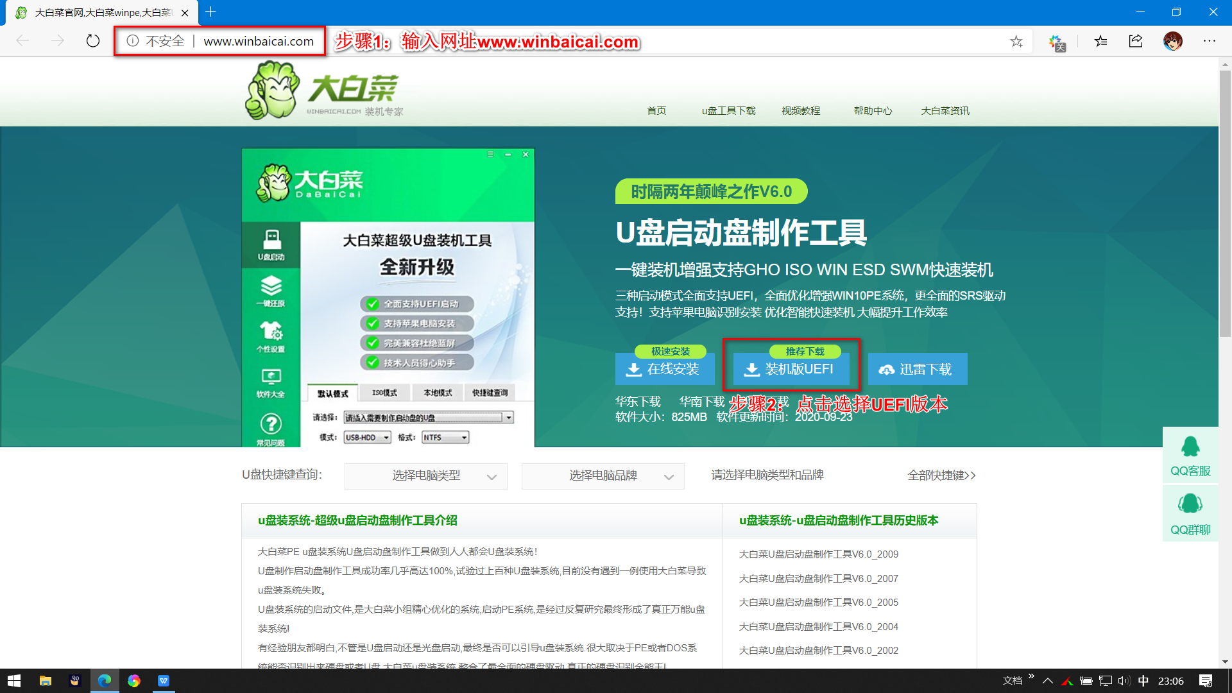Image resolution: width=1232 pixels, height=693 pixels.
Task: Click the browser back arrow
Action: tap(23, 41)
